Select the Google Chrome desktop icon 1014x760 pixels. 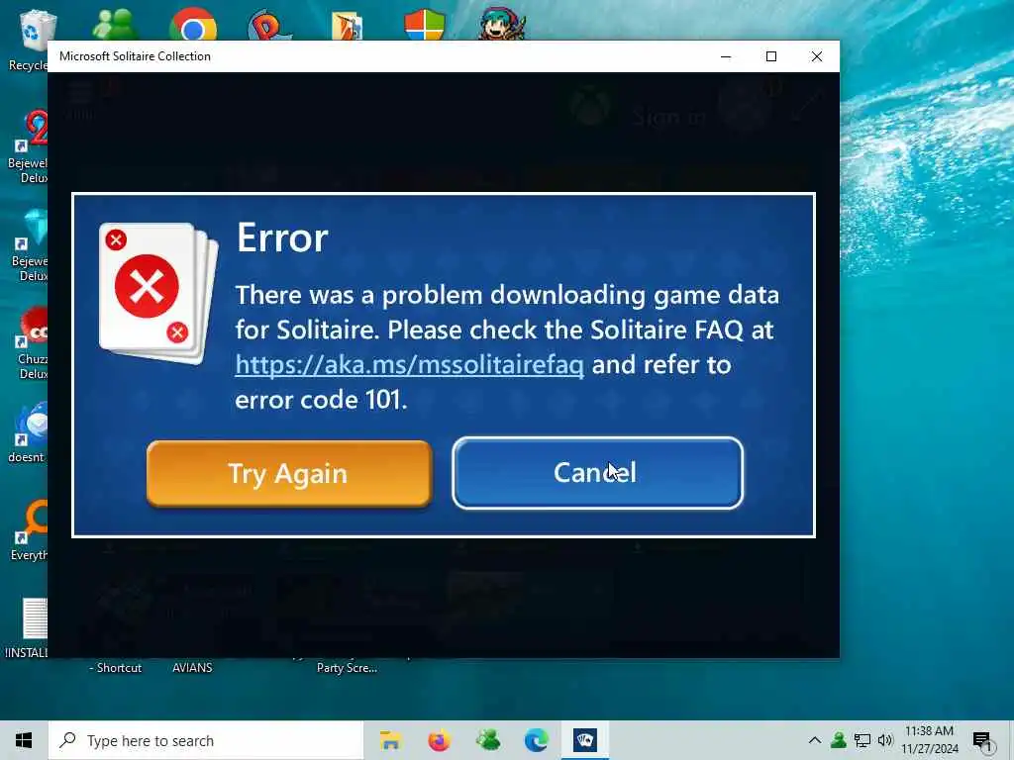point(193,26)
